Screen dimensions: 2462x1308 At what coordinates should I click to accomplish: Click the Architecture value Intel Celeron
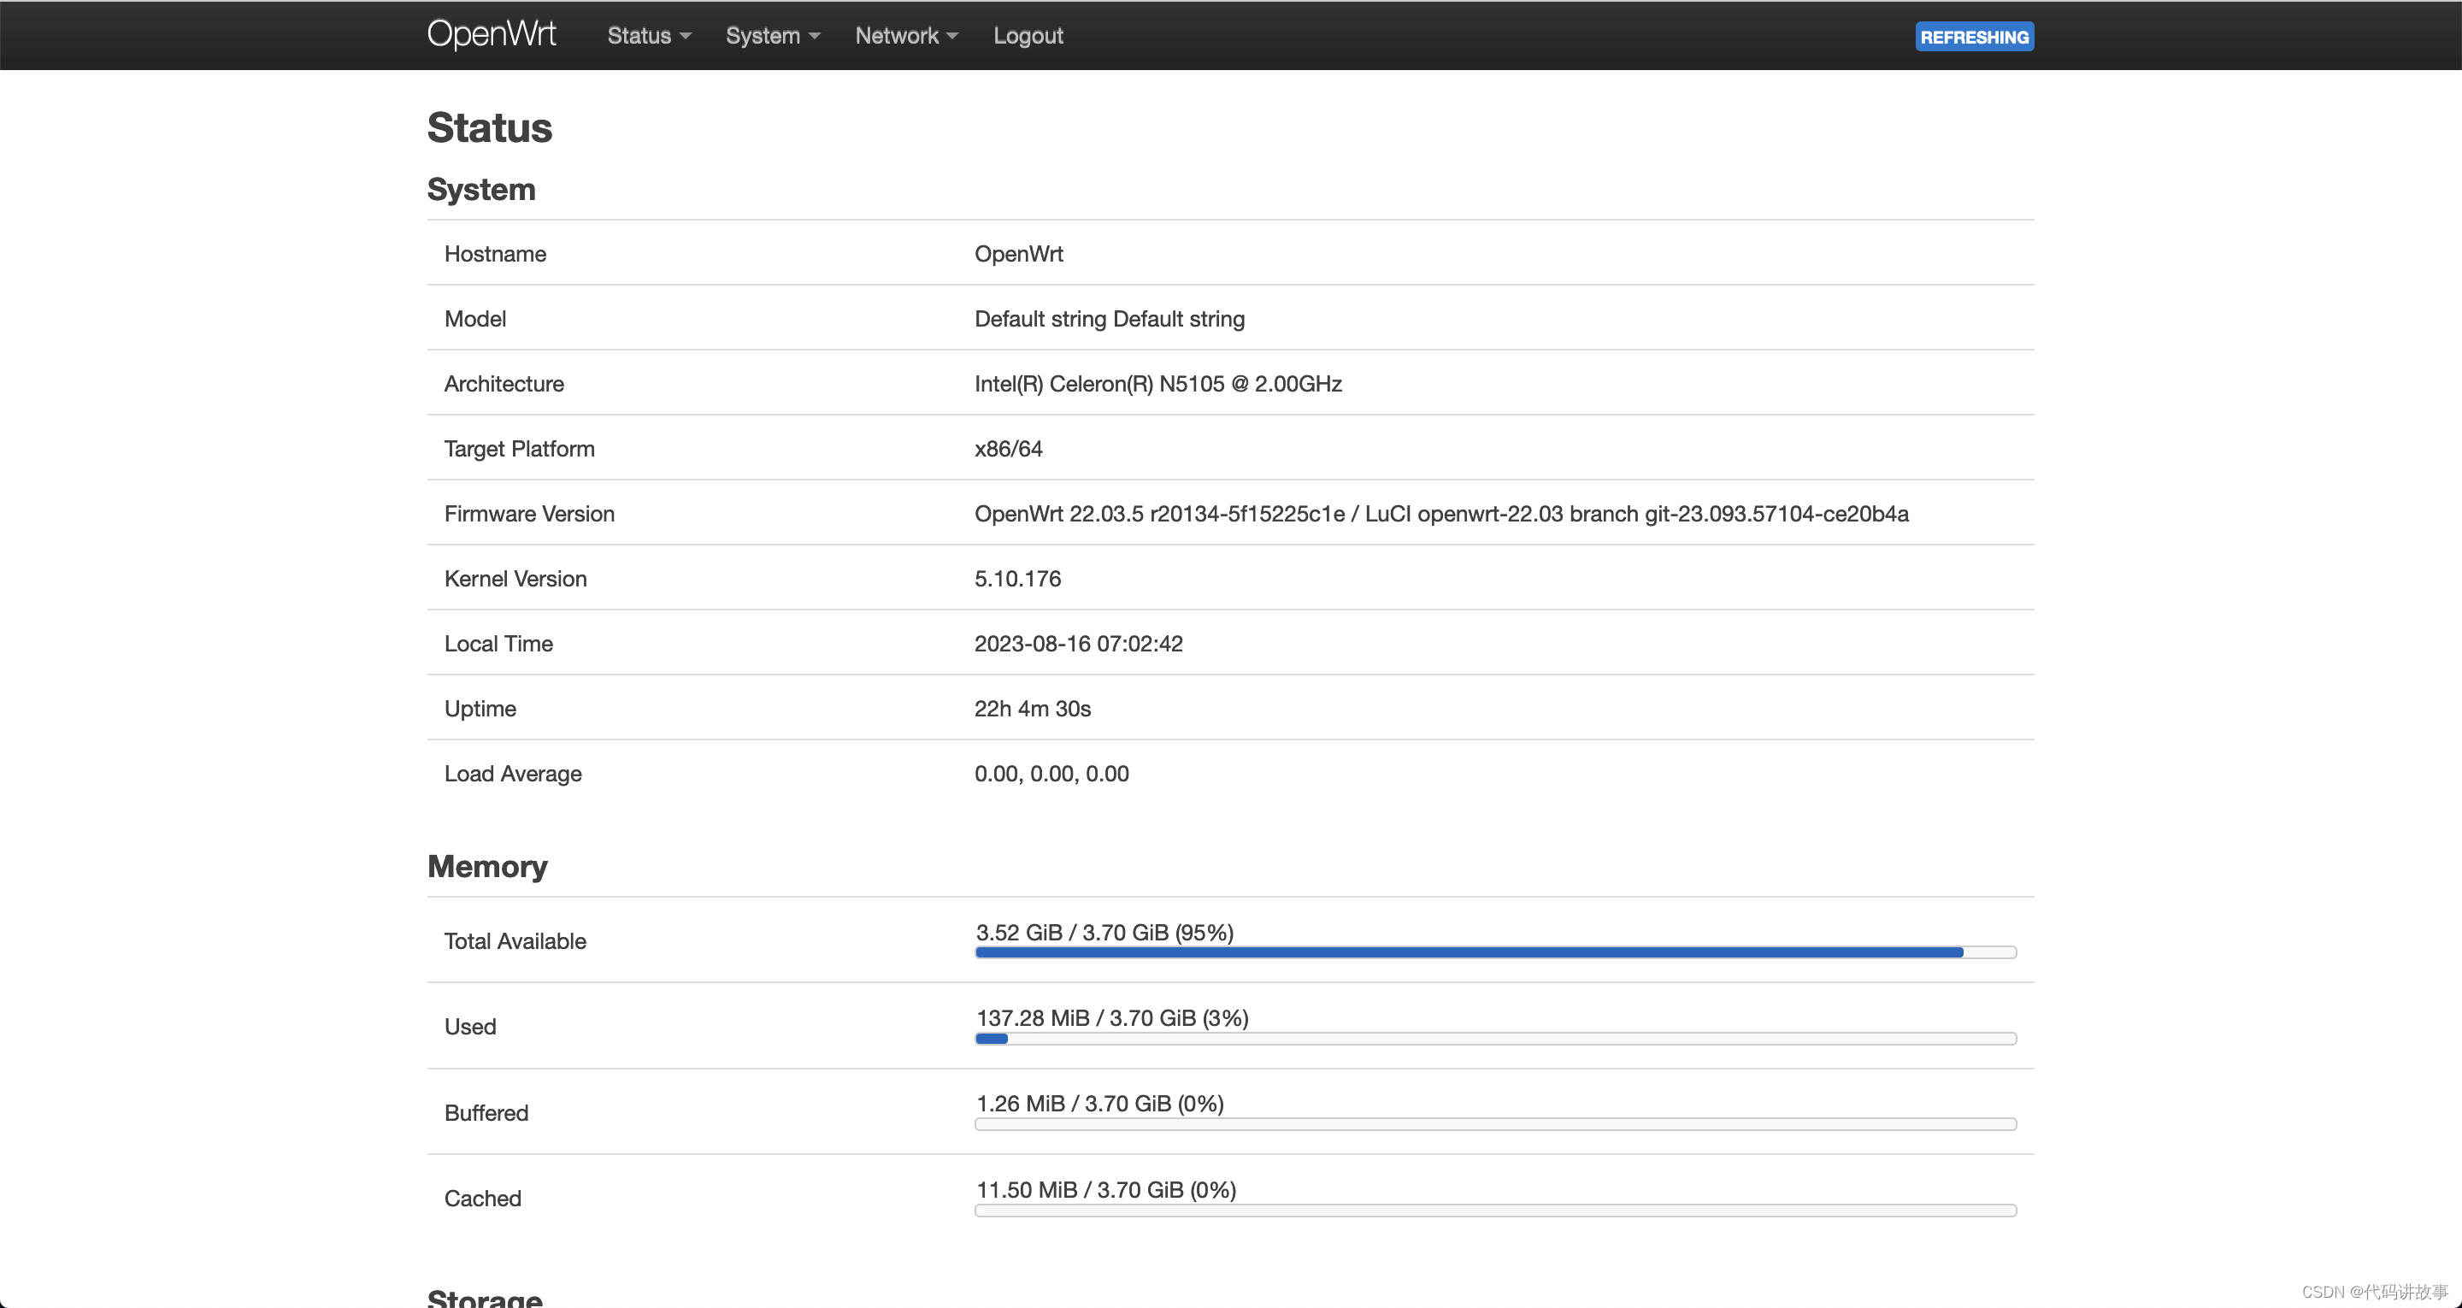[x=1157, y=383]
